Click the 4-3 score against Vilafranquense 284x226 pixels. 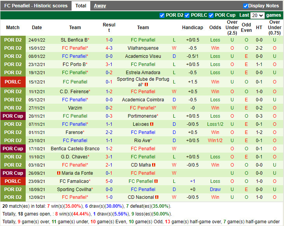109,48
